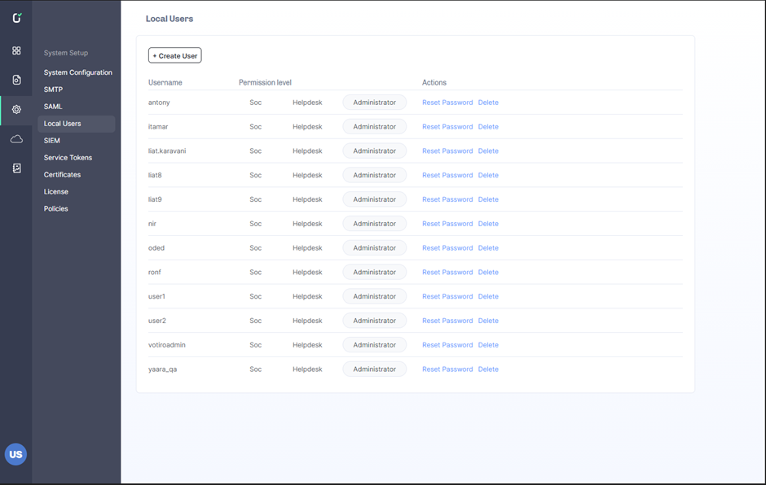Delete the user oded
The image size is (766, 485).
point(488,248)
